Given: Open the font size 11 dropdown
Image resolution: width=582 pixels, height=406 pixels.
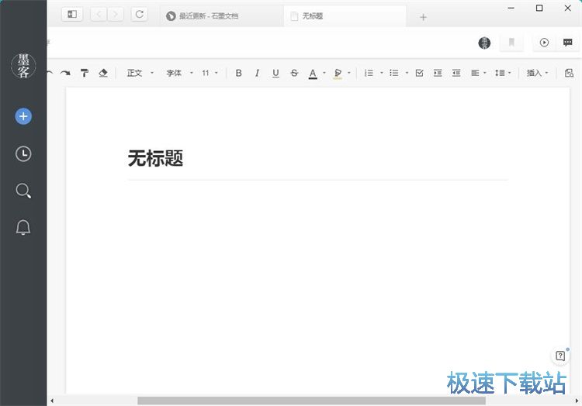Looking at the screenshot, I should point(210,73).
